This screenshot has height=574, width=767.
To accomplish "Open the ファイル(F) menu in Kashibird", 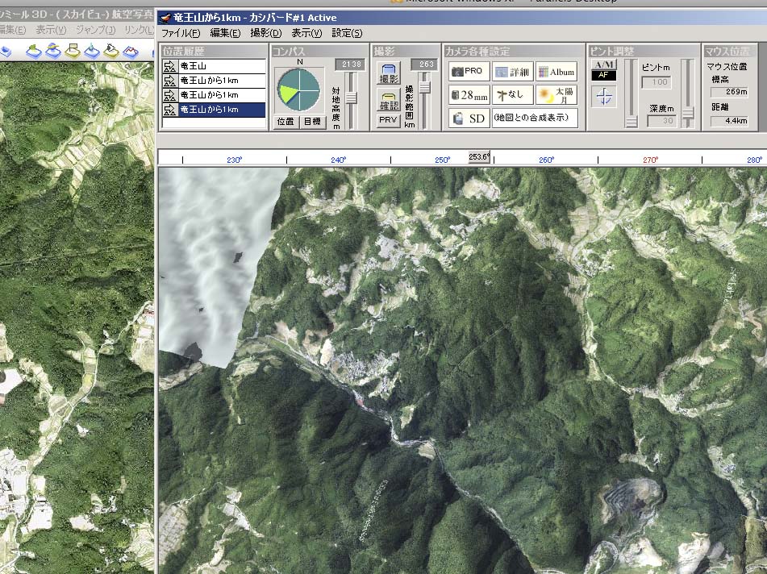I will click(181, 33).
